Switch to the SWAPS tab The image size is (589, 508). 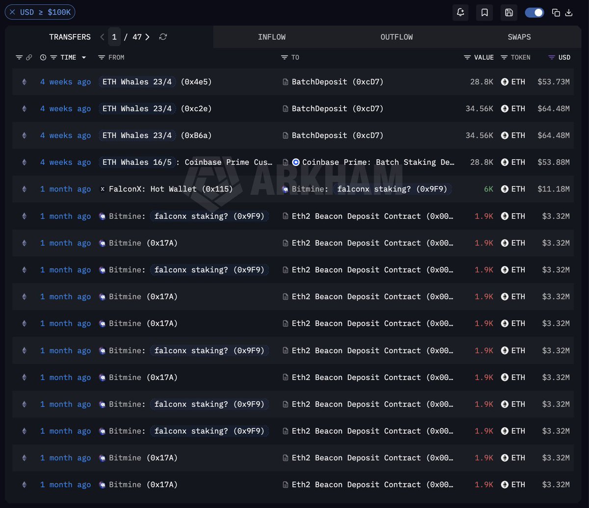[519, 37]
